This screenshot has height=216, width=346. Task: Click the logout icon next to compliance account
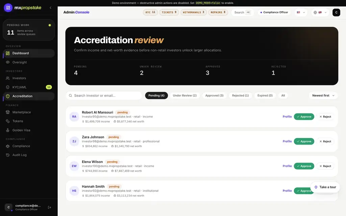(x=49, y=208)
